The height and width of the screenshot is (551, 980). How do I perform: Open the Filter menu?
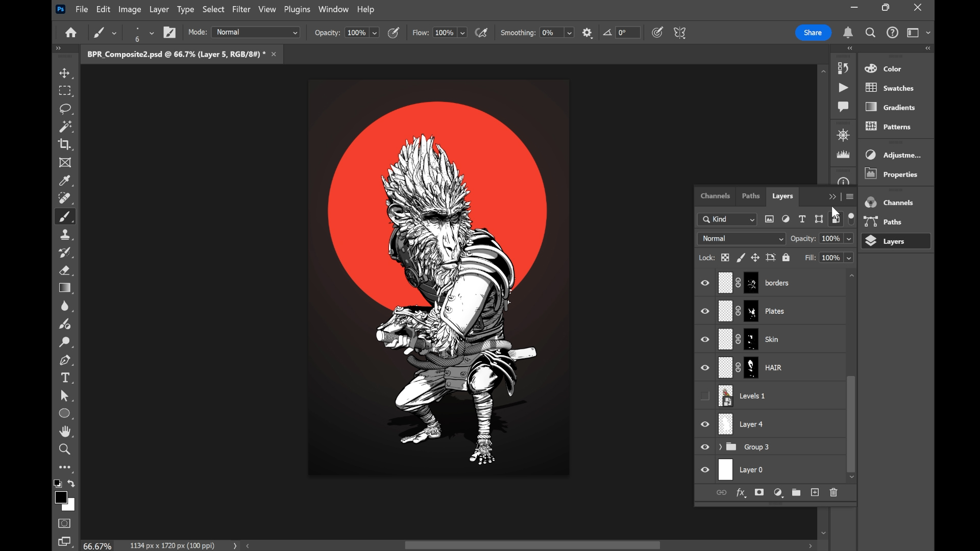(x=241, y=9)
